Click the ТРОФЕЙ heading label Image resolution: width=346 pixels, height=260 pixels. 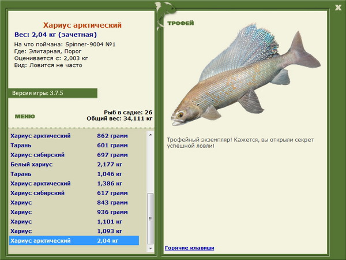pyautogui.click(x=180, y=23)
